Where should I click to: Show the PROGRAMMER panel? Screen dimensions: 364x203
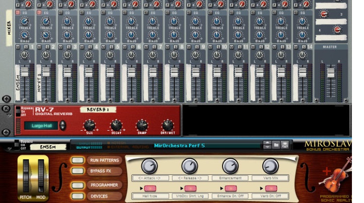(78, 185)
